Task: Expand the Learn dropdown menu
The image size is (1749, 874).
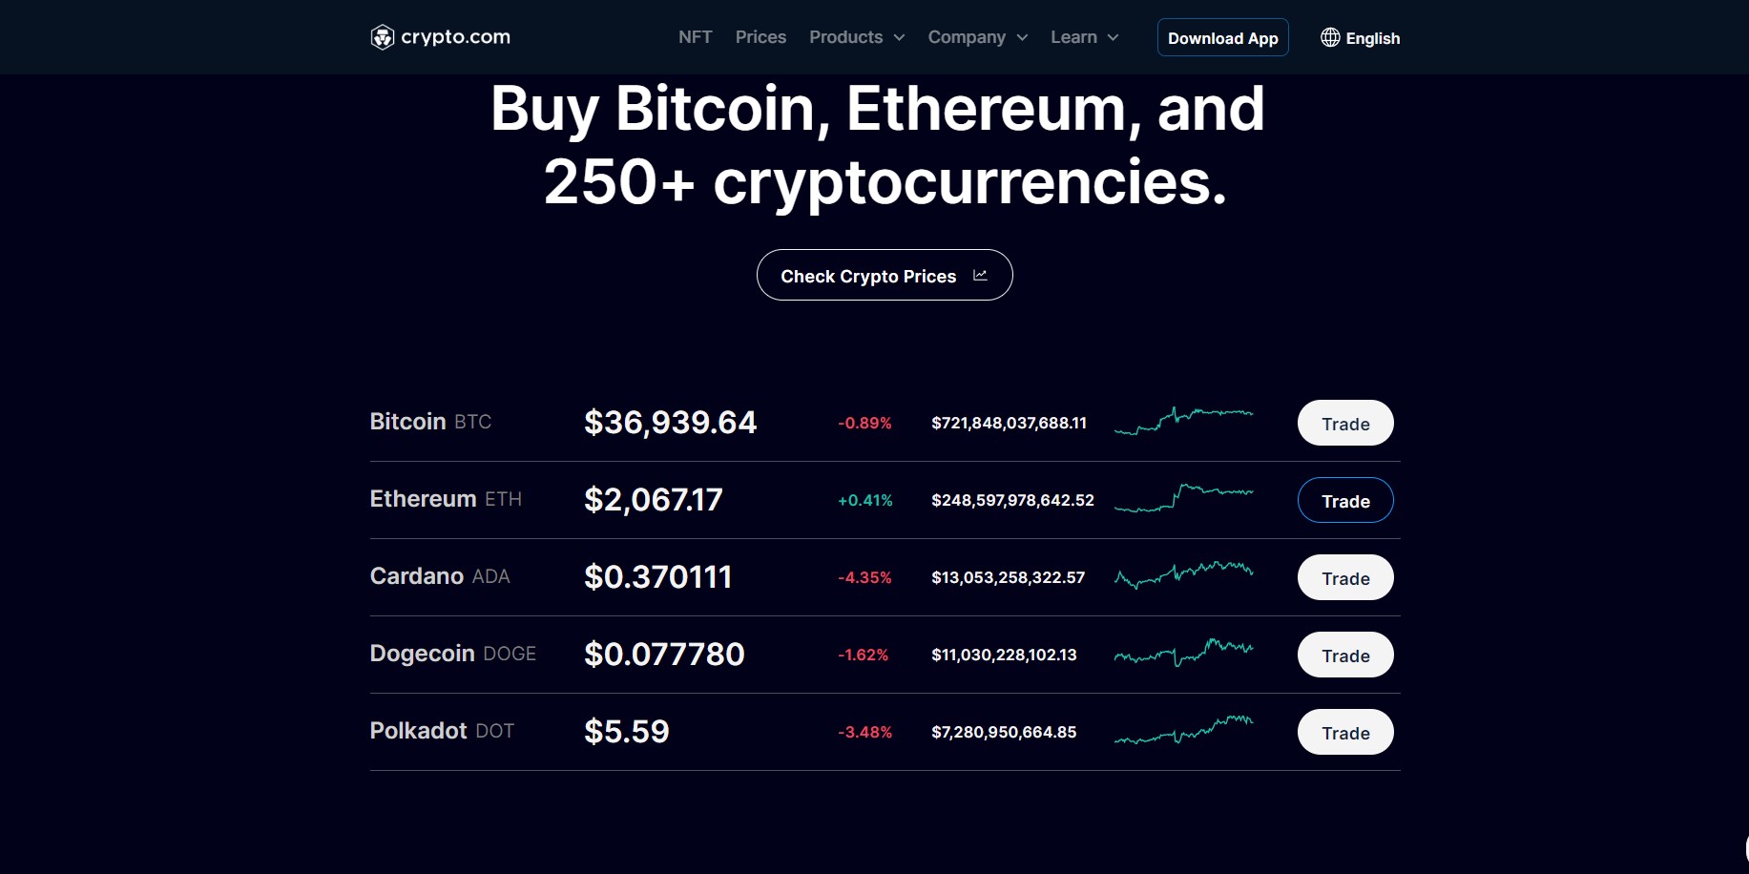Action: coord(1085,37)
